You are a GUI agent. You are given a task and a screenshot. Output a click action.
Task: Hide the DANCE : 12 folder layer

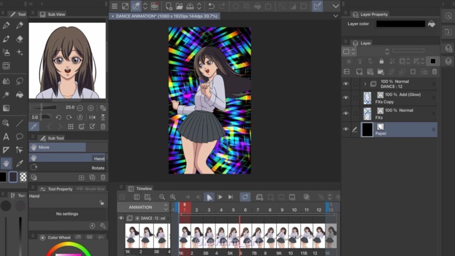tap(346, 84)
